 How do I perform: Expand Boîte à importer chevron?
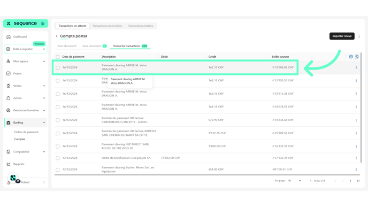pos(44,49)
